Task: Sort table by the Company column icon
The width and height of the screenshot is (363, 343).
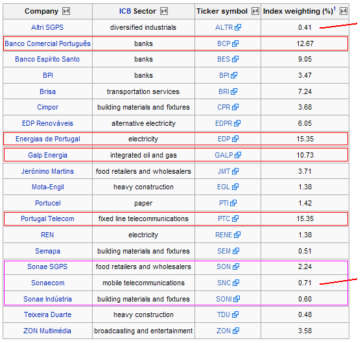Action: click(66, 11)
